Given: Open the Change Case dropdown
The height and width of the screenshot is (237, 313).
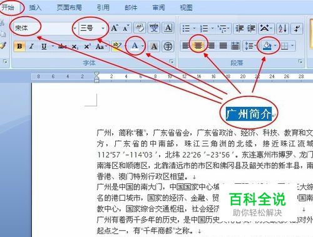Looking at the screenshot, I should (x=101, y=46).
